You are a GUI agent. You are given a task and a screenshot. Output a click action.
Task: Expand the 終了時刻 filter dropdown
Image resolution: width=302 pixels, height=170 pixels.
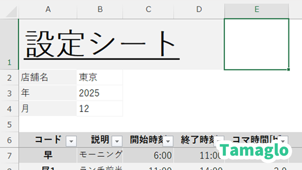pos(219,141)
